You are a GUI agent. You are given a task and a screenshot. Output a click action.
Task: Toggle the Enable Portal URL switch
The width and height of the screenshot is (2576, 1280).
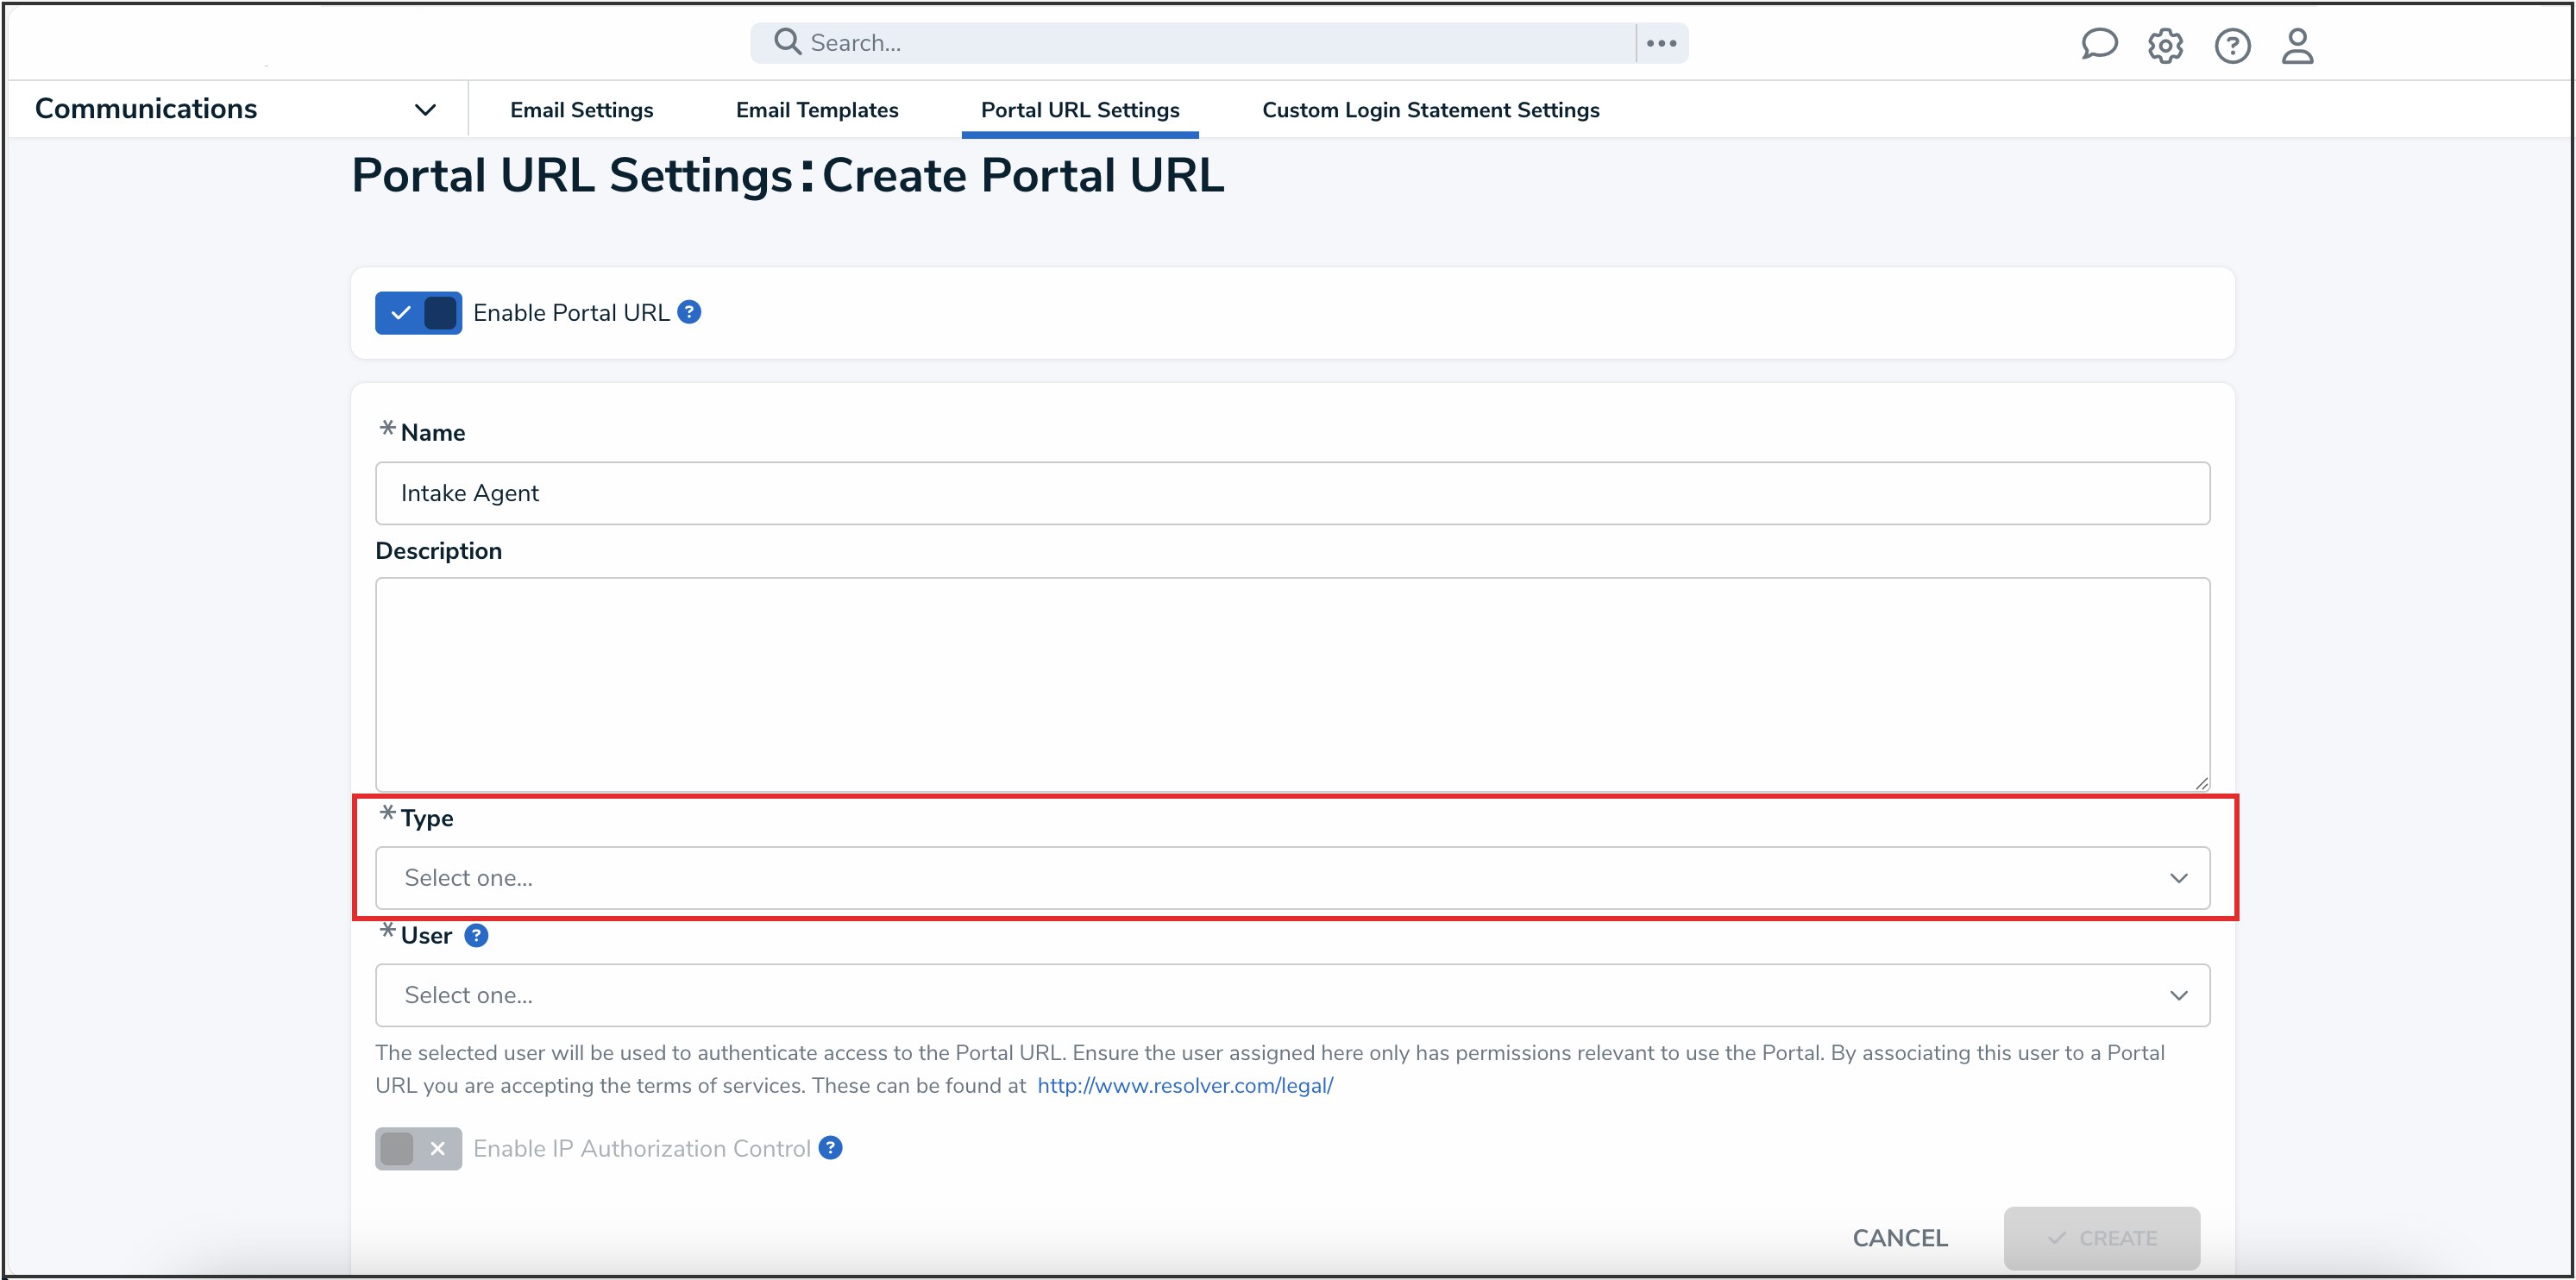click(x=418, y=313)
